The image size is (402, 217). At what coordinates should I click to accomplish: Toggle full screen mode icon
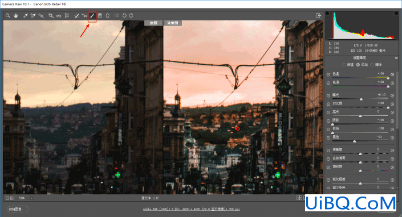[318, 15]
